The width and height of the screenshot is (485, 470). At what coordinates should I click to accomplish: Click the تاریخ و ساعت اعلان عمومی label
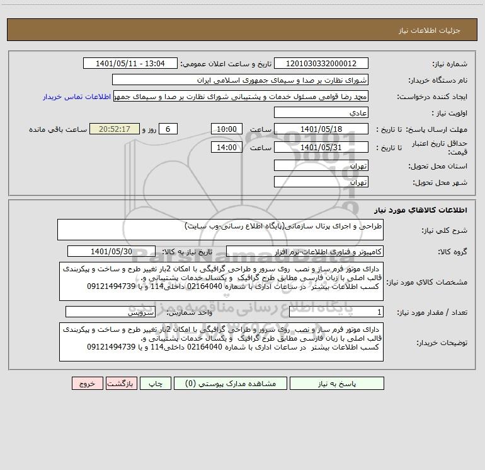pyautogui.click(x=226, y=64)
